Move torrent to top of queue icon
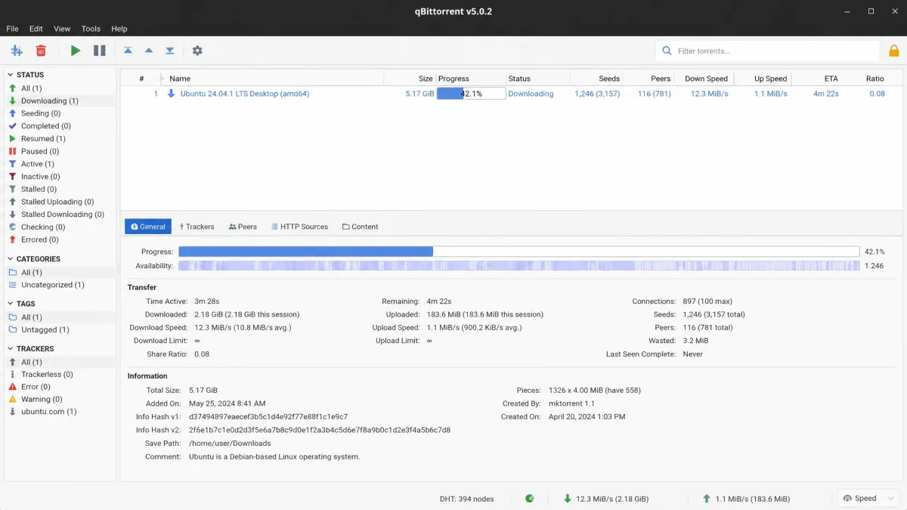The image size is (907, 510). [128, 51]
